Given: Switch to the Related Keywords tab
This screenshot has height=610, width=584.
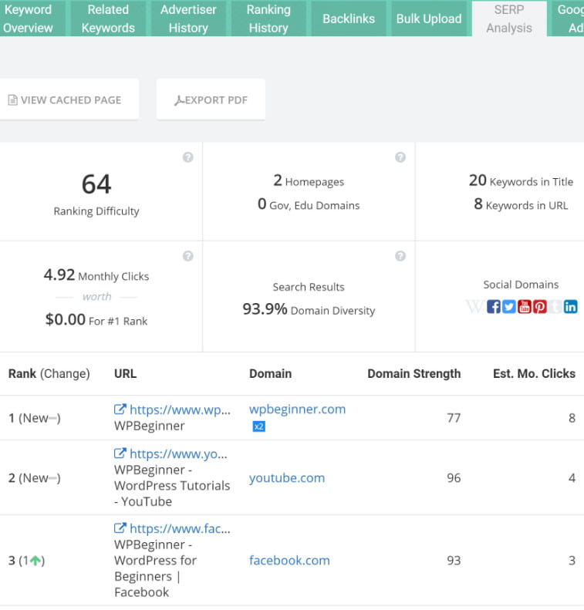Looking at the screenshot, I should 108,19.
